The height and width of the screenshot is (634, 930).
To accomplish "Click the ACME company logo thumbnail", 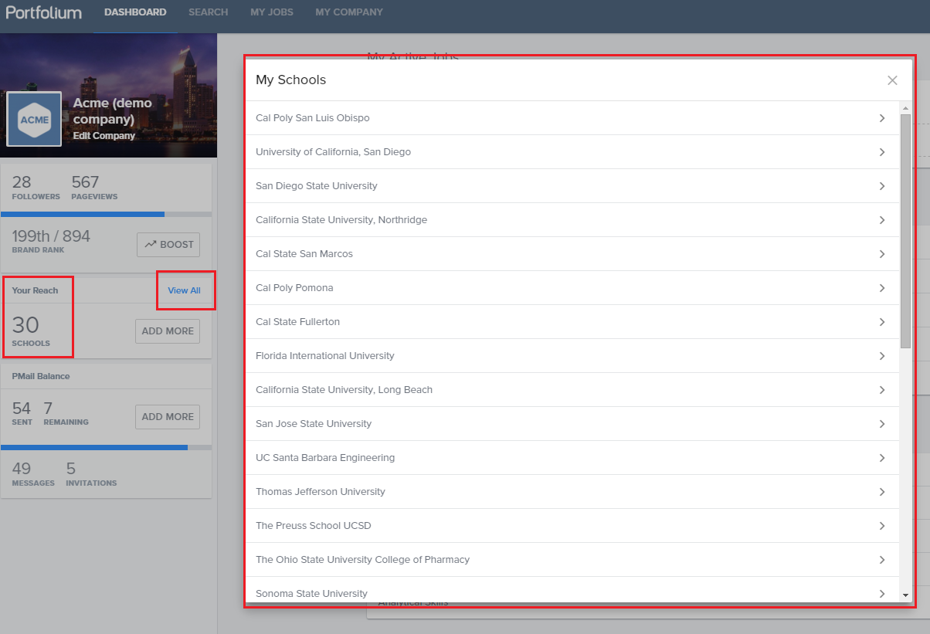I will [x=34, y=119].
